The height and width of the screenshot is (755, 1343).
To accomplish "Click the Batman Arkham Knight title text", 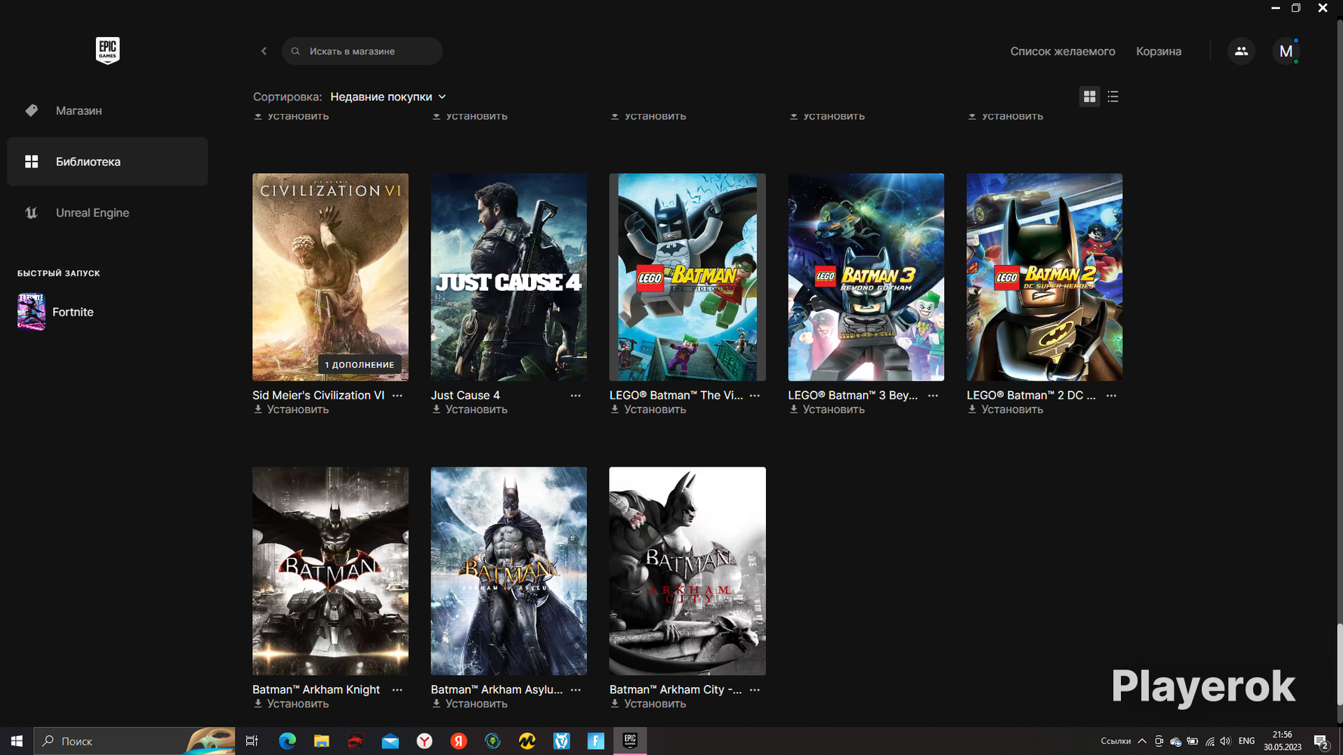I will [x=316, y=690].
